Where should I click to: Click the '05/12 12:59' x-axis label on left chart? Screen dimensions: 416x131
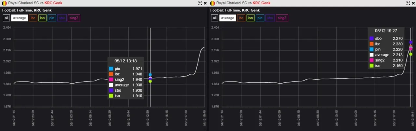tap(148, 117)
